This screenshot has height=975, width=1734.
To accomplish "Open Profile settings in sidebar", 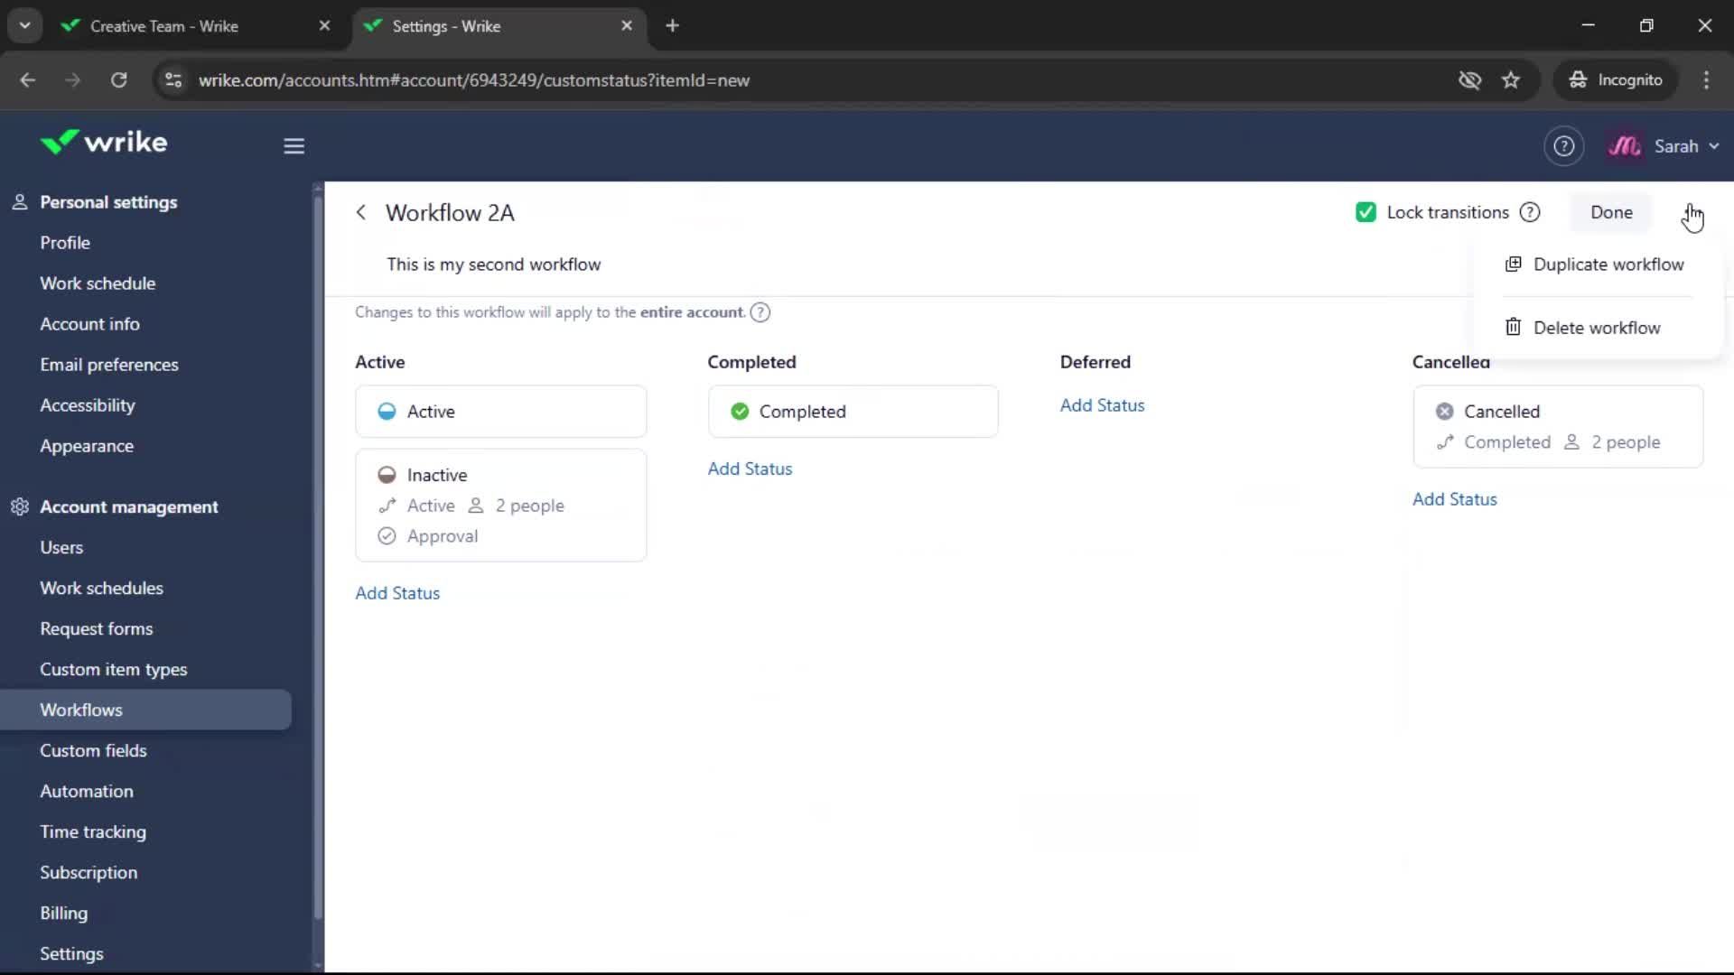I will pos(65,243).
